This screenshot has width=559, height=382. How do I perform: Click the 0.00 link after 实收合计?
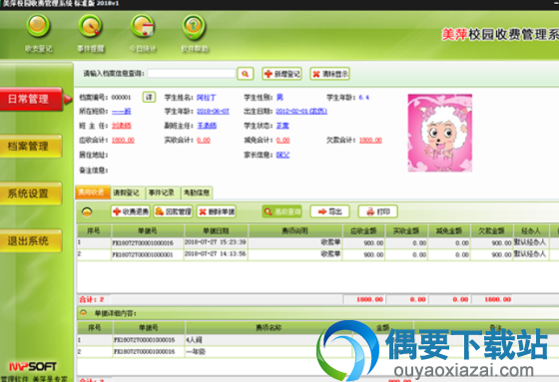(x=204, y=141)
